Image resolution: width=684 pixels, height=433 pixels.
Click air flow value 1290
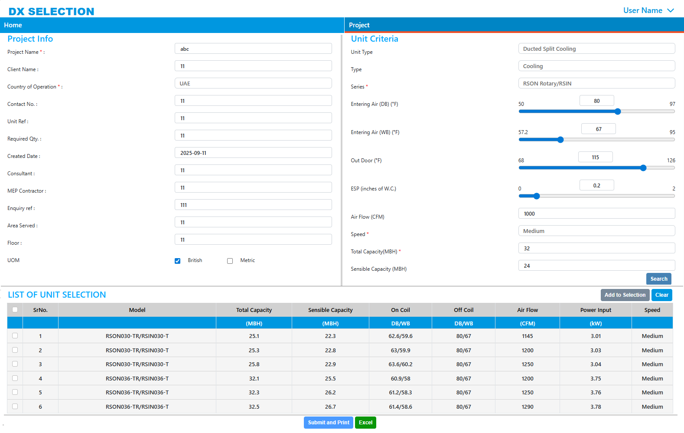pyautogui.click(x=528, y=407)
